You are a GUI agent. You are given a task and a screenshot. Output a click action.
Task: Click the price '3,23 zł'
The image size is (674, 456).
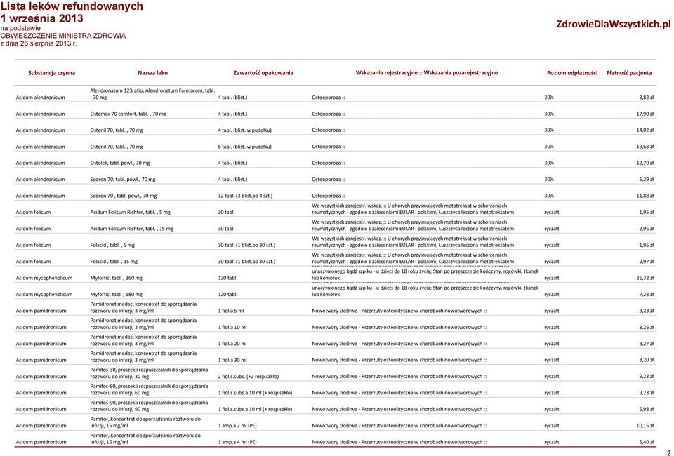tap(646, 311)
